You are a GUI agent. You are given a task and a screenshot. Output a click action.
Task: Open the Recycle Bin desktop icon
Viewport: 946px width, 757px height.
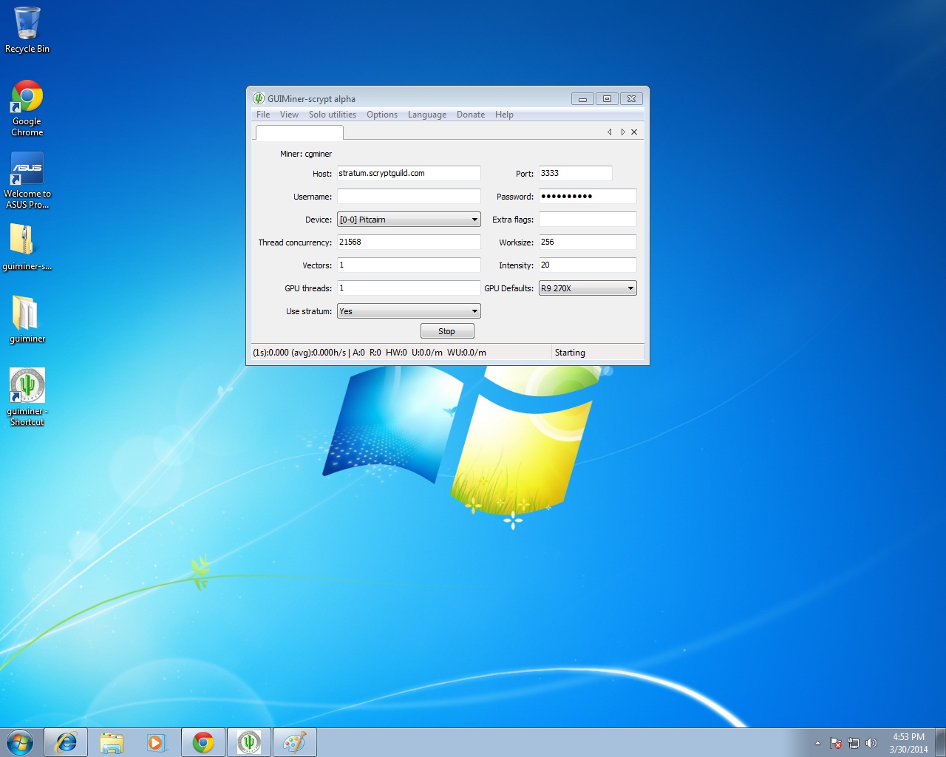tap(27, 30)
